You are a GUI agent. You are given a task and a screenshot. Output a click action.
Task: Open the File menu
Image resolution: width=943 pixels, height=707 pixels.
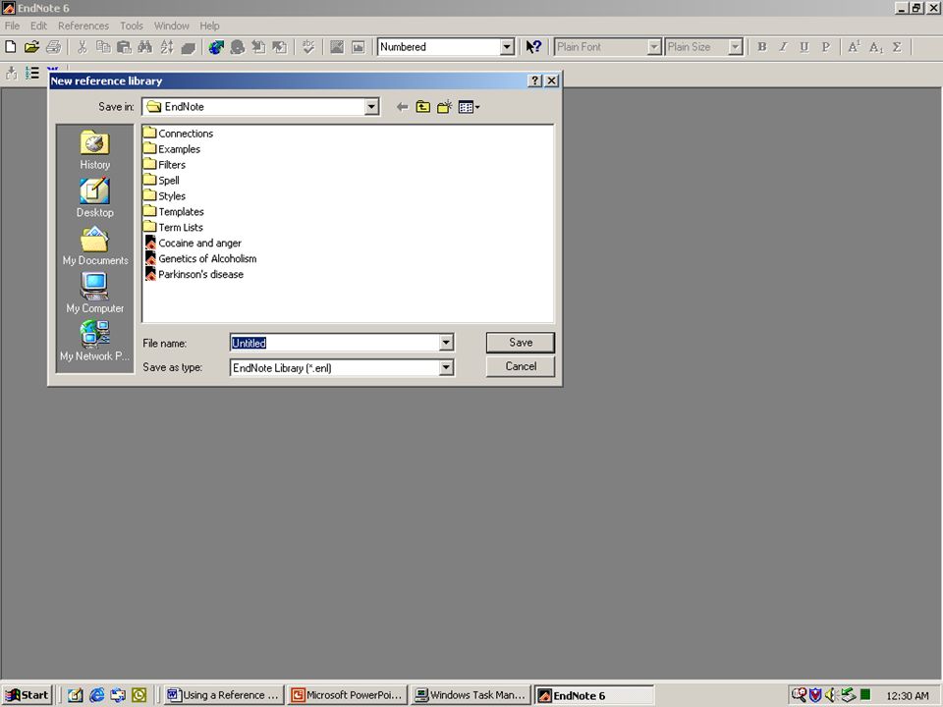pos(12,26)
